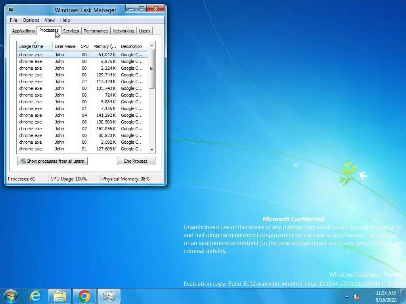Click the process list scrollbar thumb
Screen dimensions: 406x304
pos(152,69)
